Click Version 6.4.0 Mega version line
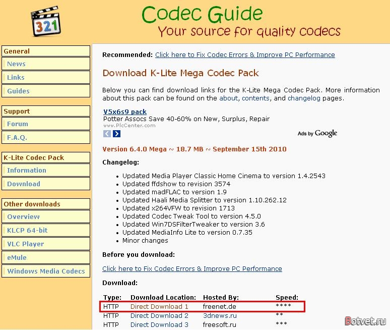Image resolution: width=390 pixels, height=330 pixels. (194, 149)
